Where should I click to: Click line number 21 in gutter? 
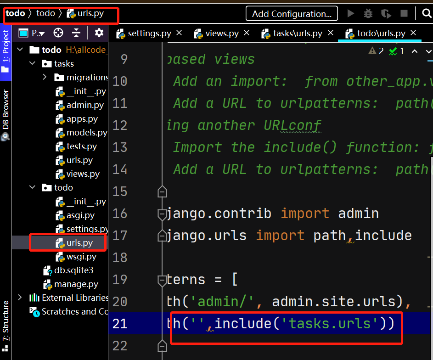pyautogui.click(x=120, y=324)
